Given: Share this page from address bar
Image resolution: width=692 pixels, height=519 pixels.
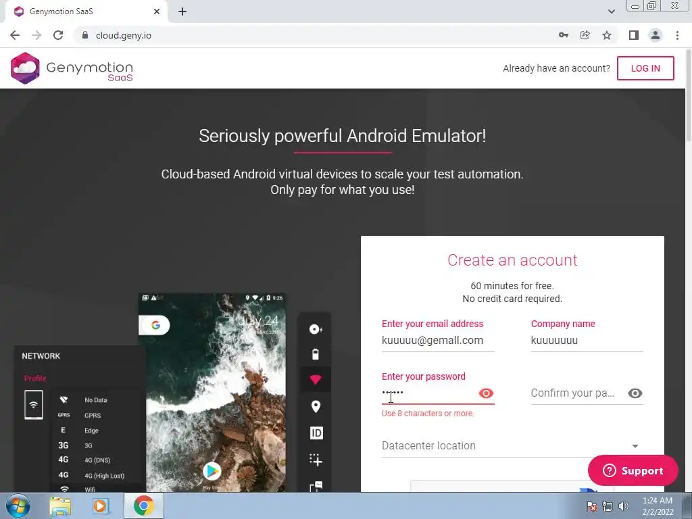Looking at the screenshot, I should coord(585,35).
